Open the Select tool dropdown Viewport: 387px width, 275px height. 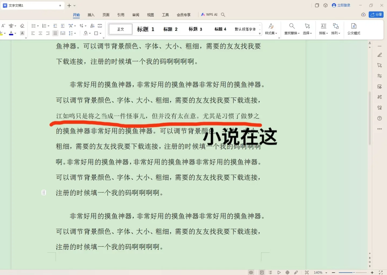point(307,29)
